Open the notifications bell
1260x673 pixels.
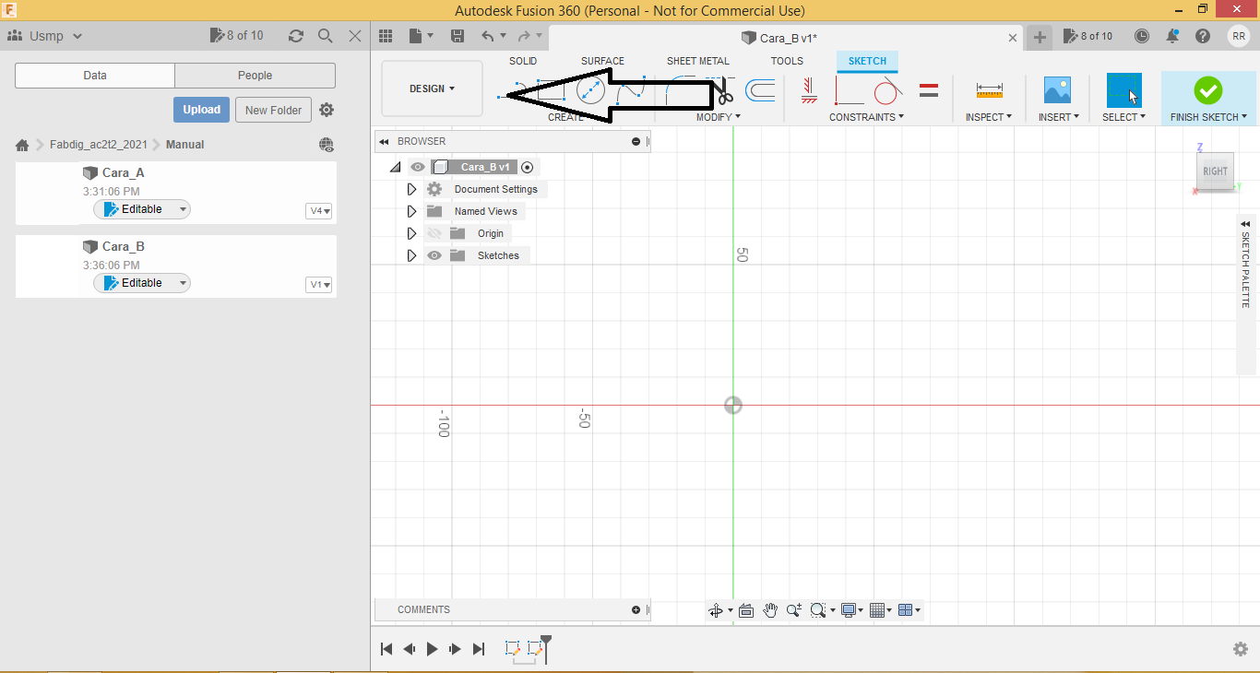click(x=1172, y=36)
